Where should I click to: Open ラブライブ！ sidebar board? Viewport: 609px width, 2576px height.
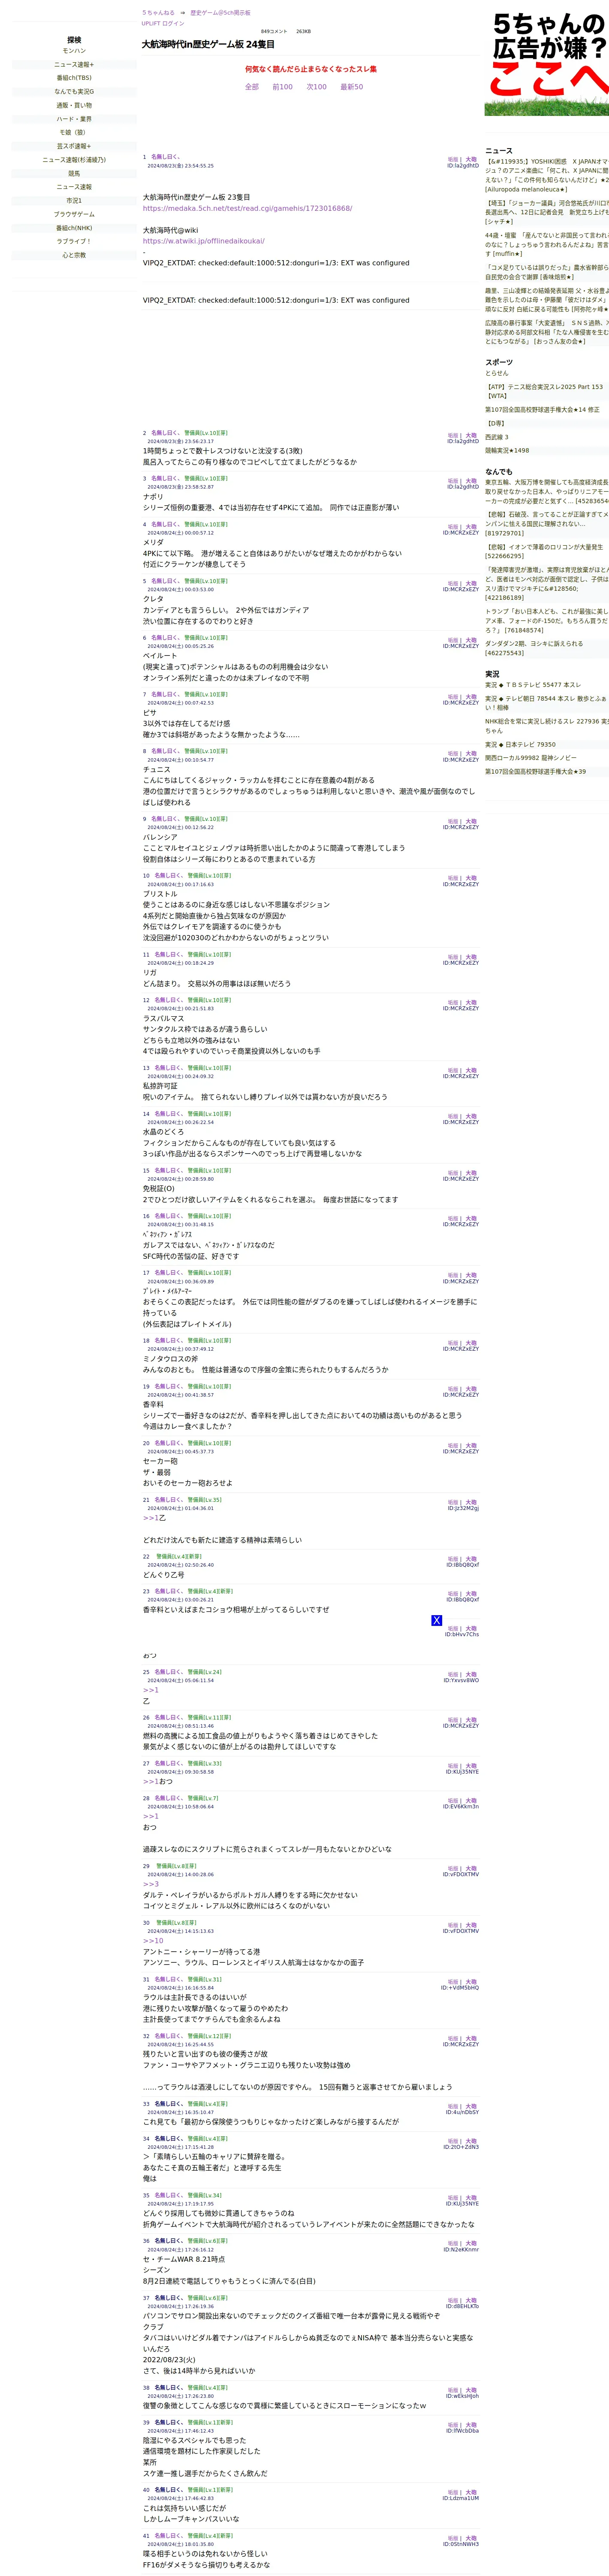click(x=74, y=241)
